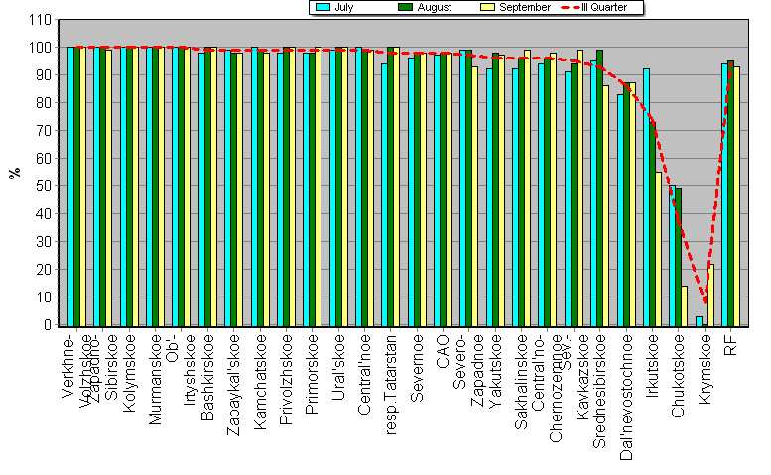Click the 'Krymskoe' category label

(x=706, y=370)
